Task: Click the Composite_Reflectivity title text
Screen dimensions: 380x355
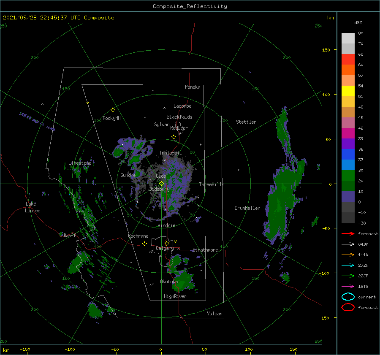Action: (x=190, y=6)
